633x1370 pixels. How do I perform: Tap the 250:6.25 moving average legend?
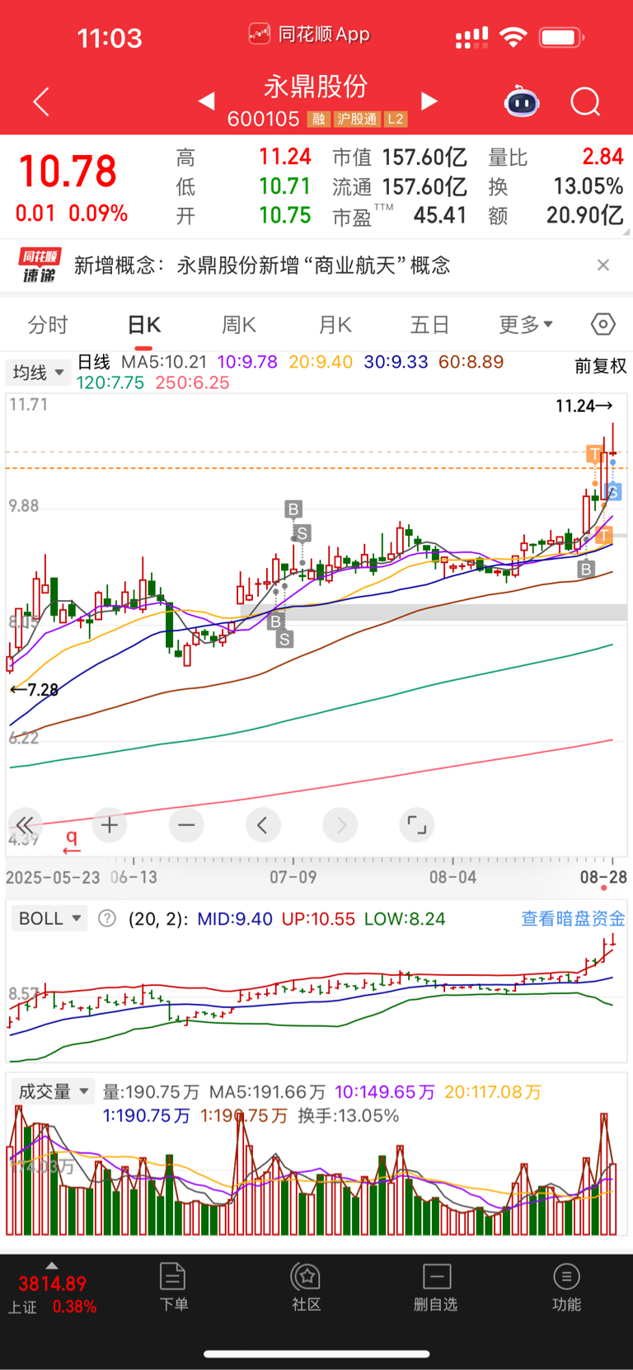[x=192, y=382]
